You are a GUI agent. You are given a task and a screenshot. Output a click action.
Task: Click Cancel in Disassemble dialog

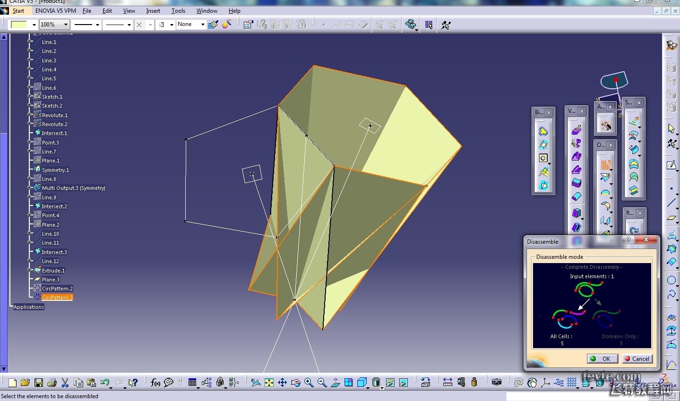[x=637, y=358]
